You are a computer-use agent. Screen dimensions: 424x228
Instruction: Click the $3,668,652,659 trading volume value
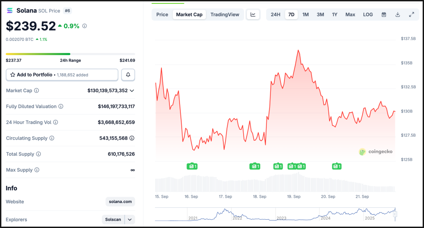point(116,123)
